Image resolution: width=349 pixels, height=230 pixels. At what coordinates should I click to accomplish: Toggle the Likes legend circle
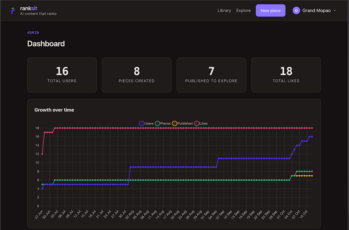196,124
